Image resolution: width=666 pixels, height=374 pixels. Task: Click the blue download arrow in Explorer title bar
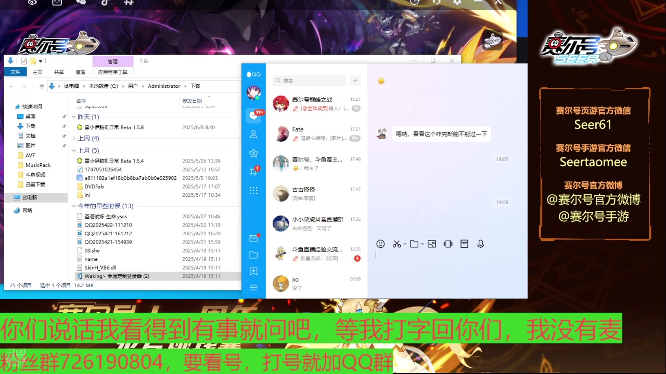[x=10, y=61]
